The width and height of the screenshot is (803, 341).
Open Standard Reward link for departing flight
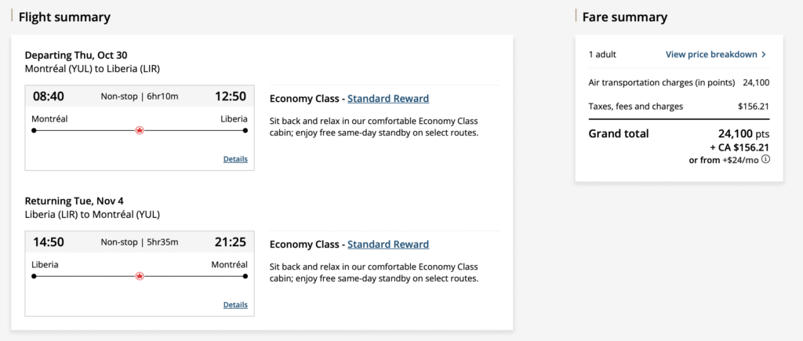[x=388, y=99]
